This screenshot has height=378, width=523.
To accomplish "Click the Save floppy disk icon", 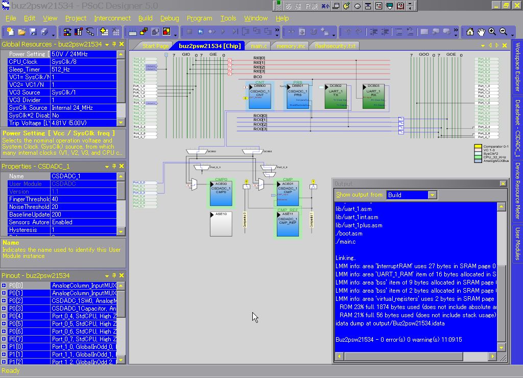I will coord(33,32).
